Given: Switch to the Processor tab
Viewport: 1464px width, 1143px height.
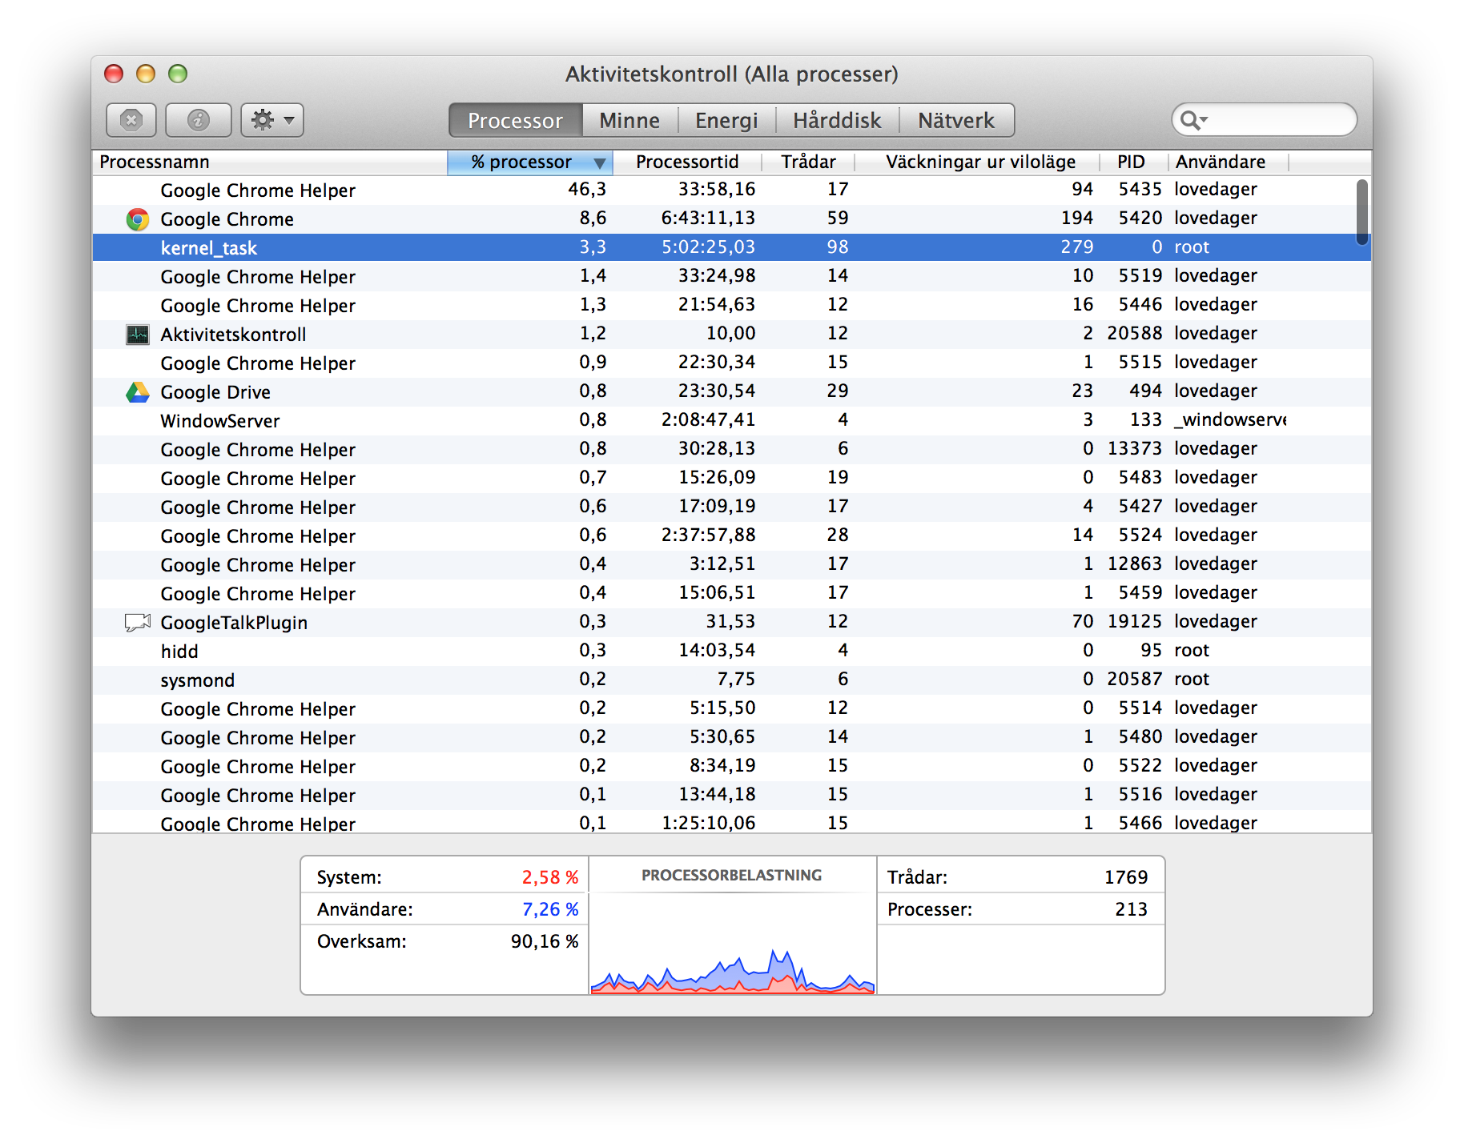Looking at the screenshot, I should click(x=516, y=120).
